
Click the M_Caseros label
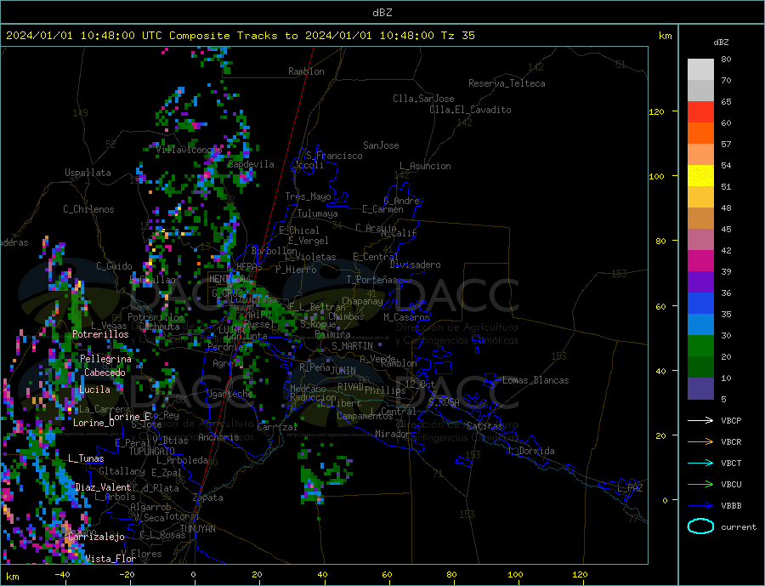406,317
